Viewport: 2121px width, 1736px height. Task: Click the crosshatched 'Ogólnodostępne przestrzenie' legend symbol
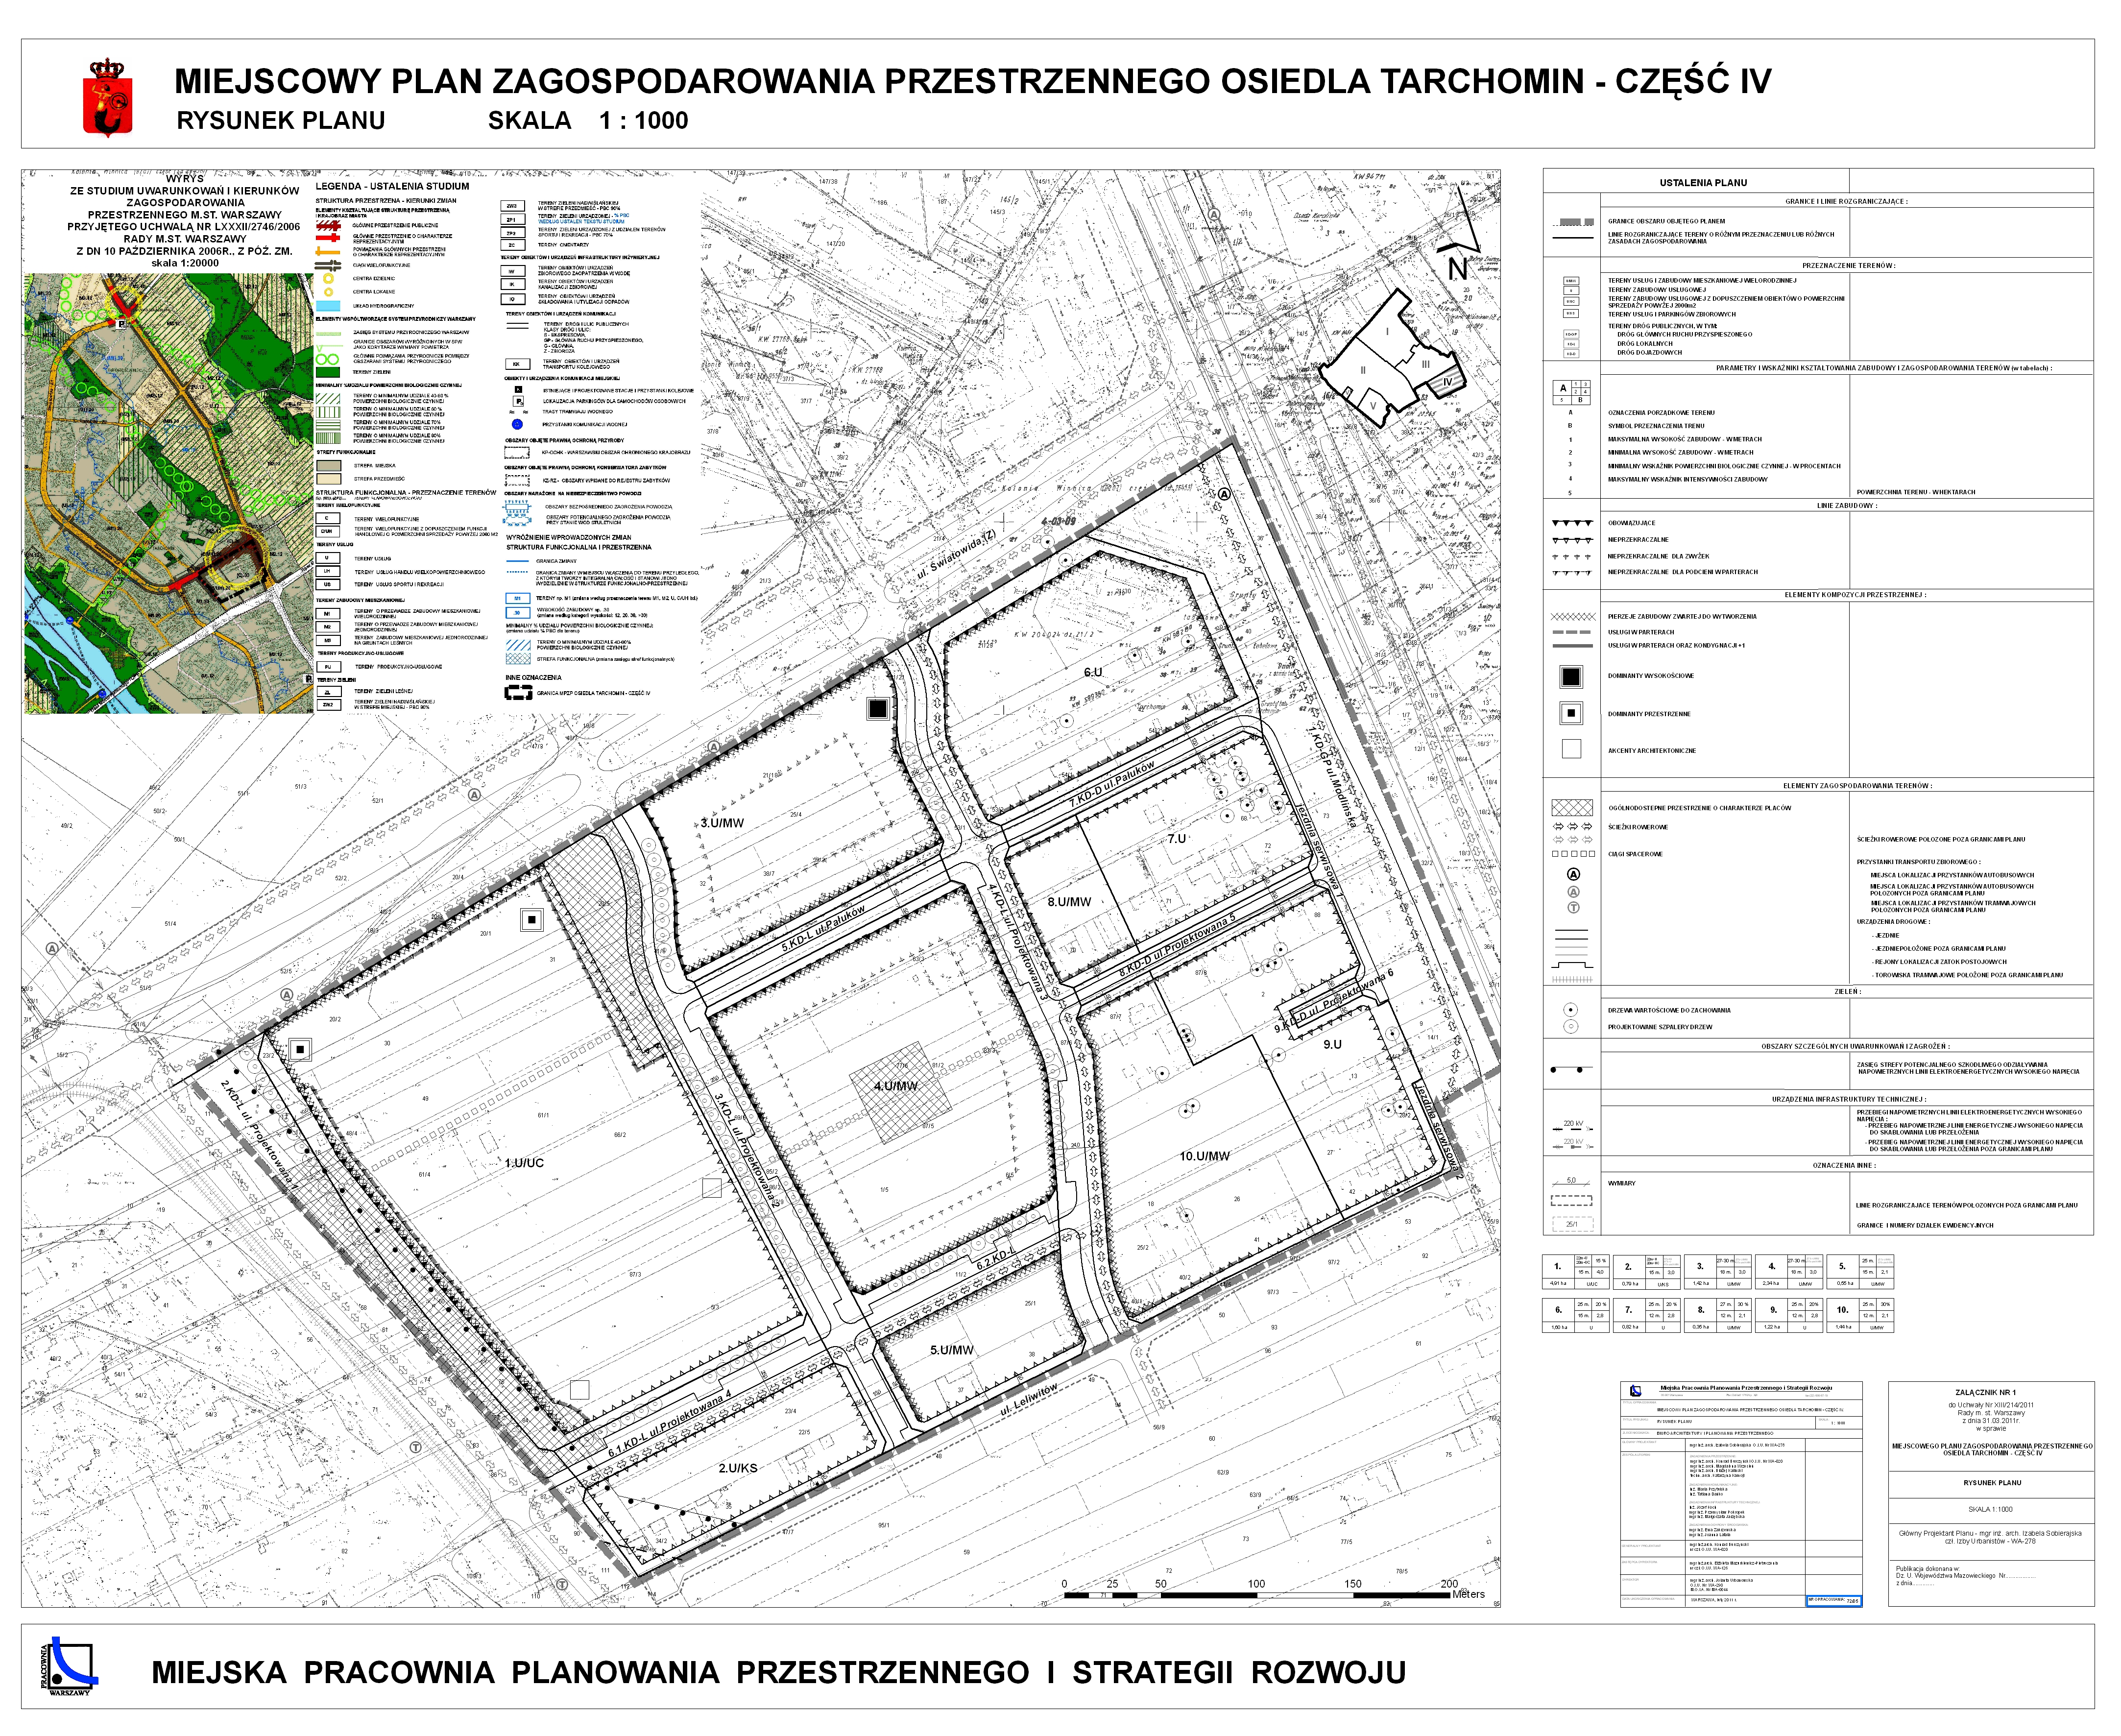coord(1571,808)
